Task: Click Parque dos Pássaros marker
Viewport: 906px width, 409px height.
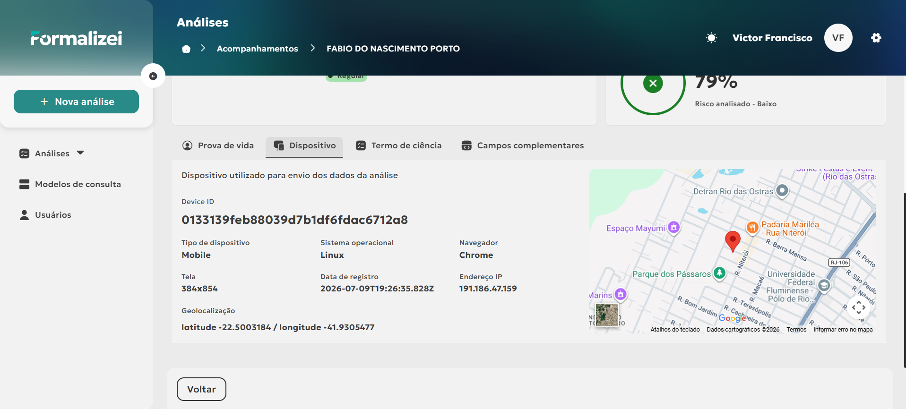Action: point(719,273)
